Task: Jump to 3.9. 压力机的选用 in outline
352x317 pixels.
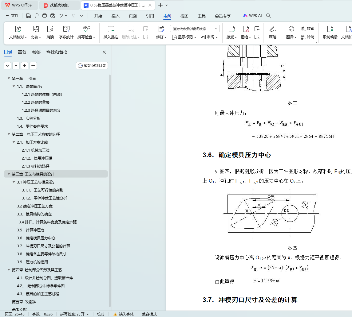Action: 32,262
